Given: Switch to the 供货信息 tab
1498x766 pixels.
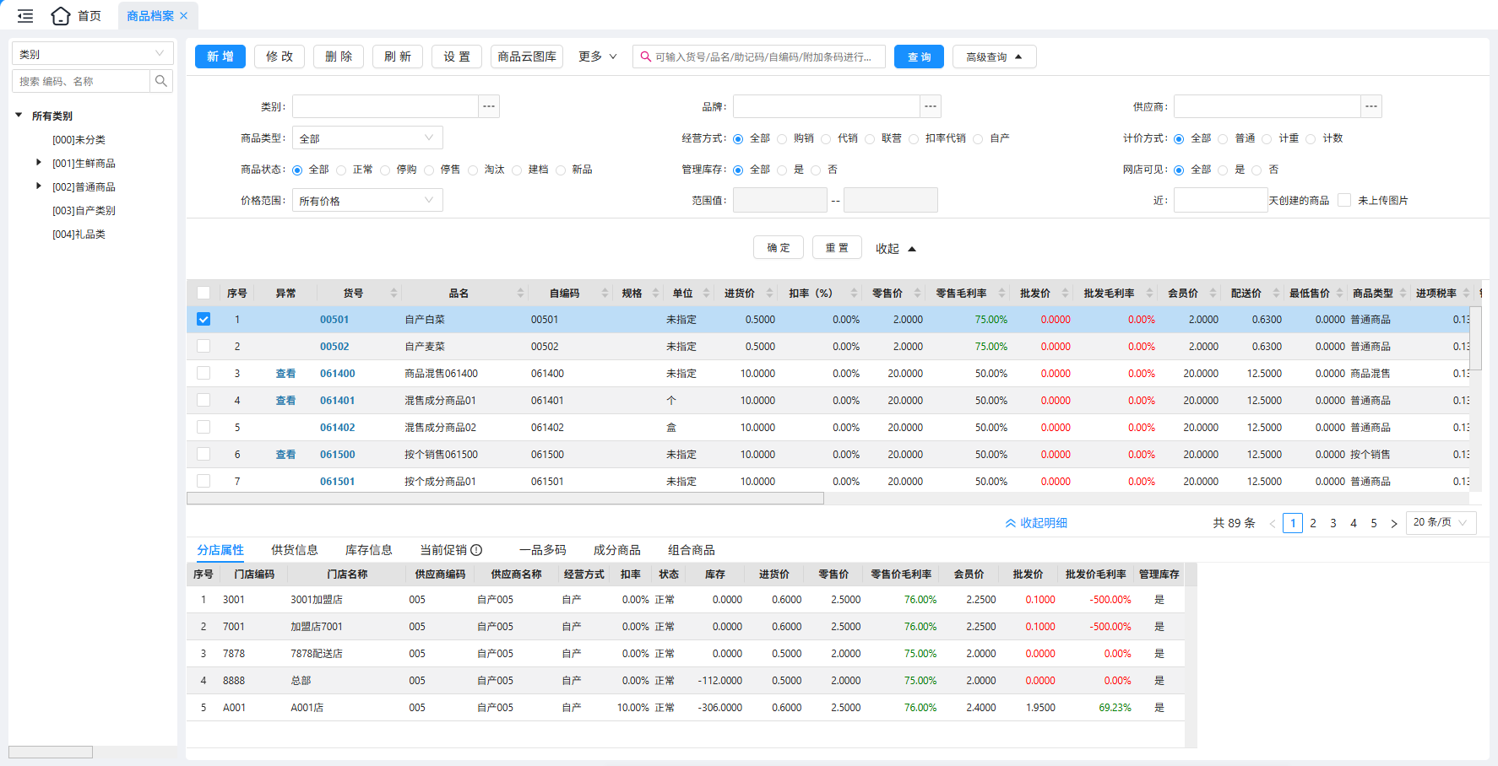Looking at the screenshot, I should coord(295,550).
